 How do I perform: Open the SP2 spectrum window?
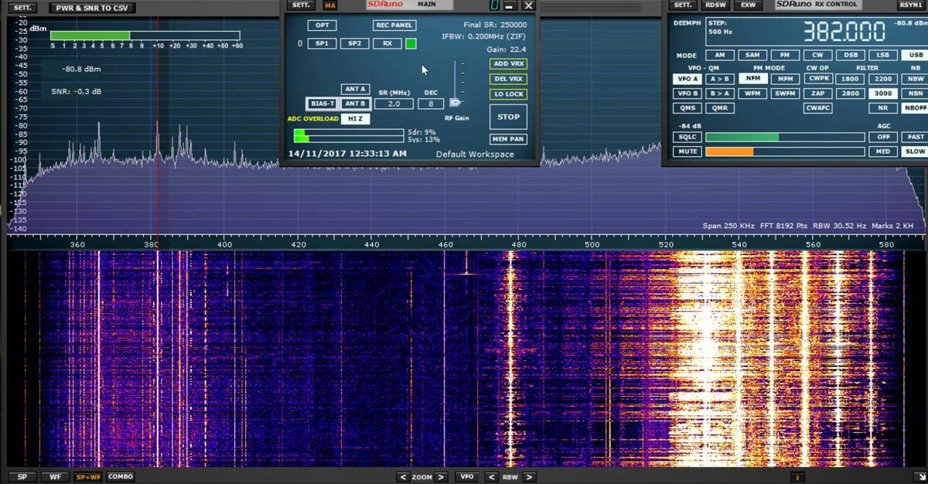pyautogui.click(x=353, y=43)
